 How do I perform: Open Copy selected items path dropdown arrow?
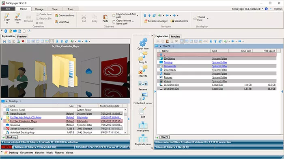133,22
